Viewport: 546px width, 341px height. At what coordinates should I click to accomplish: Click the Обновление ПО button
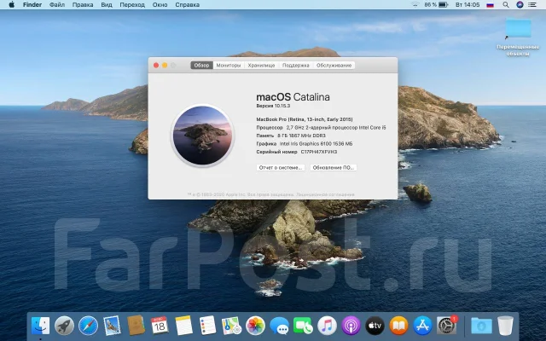334,167
